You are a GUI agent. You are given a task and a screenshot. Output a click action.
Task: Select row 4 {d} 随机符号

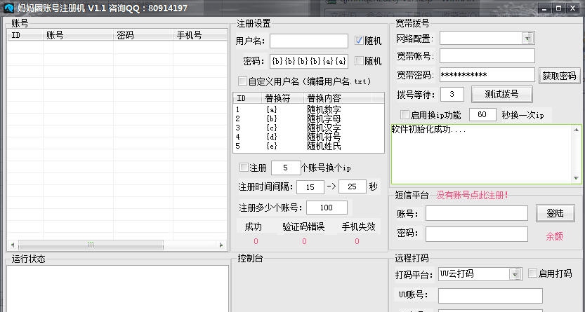pyautogui.click(x=308, y=137)
